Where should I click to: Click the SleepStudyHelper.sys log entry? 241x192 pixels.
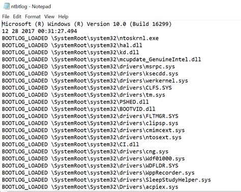(106, 180)
